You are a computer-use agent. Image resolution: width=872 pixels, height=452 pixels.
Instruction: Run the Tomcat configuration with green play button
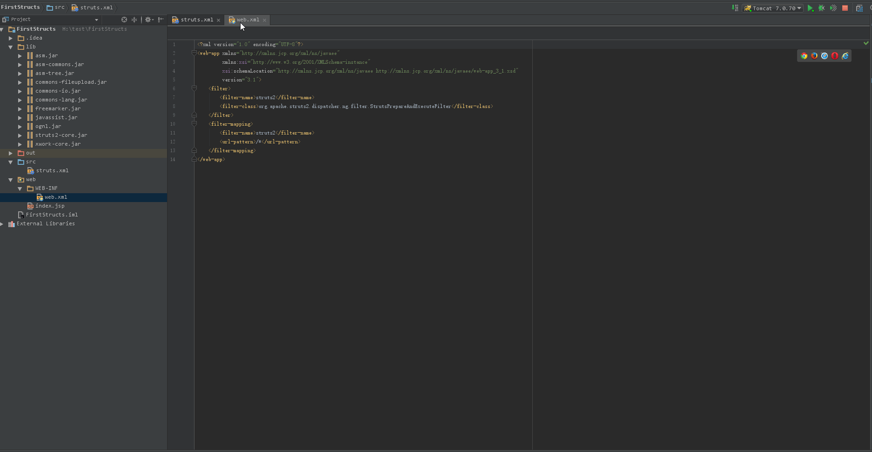coord(810,8)
